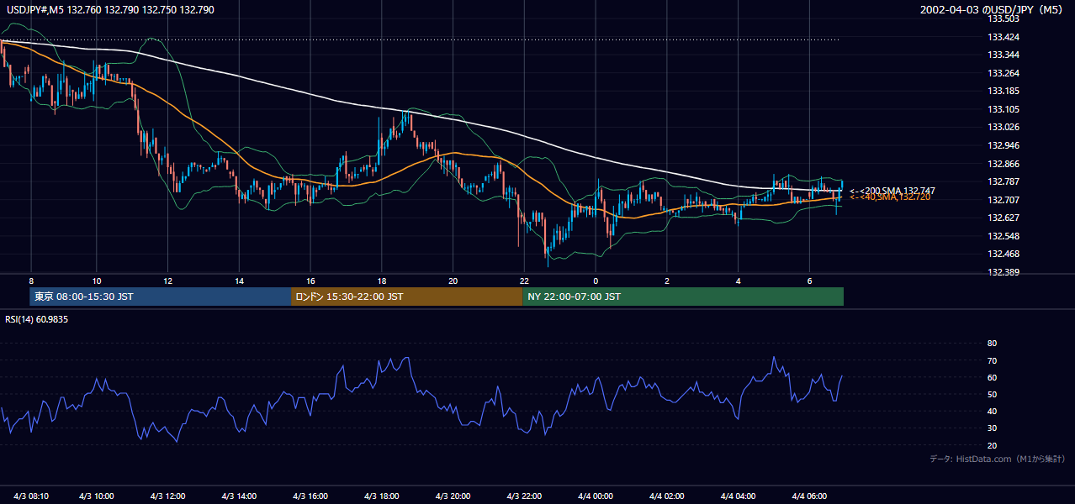Viewport: 1075px width, 504px height.
Task: Click the 132.787 price axis label
Action: click(1004, 181)
